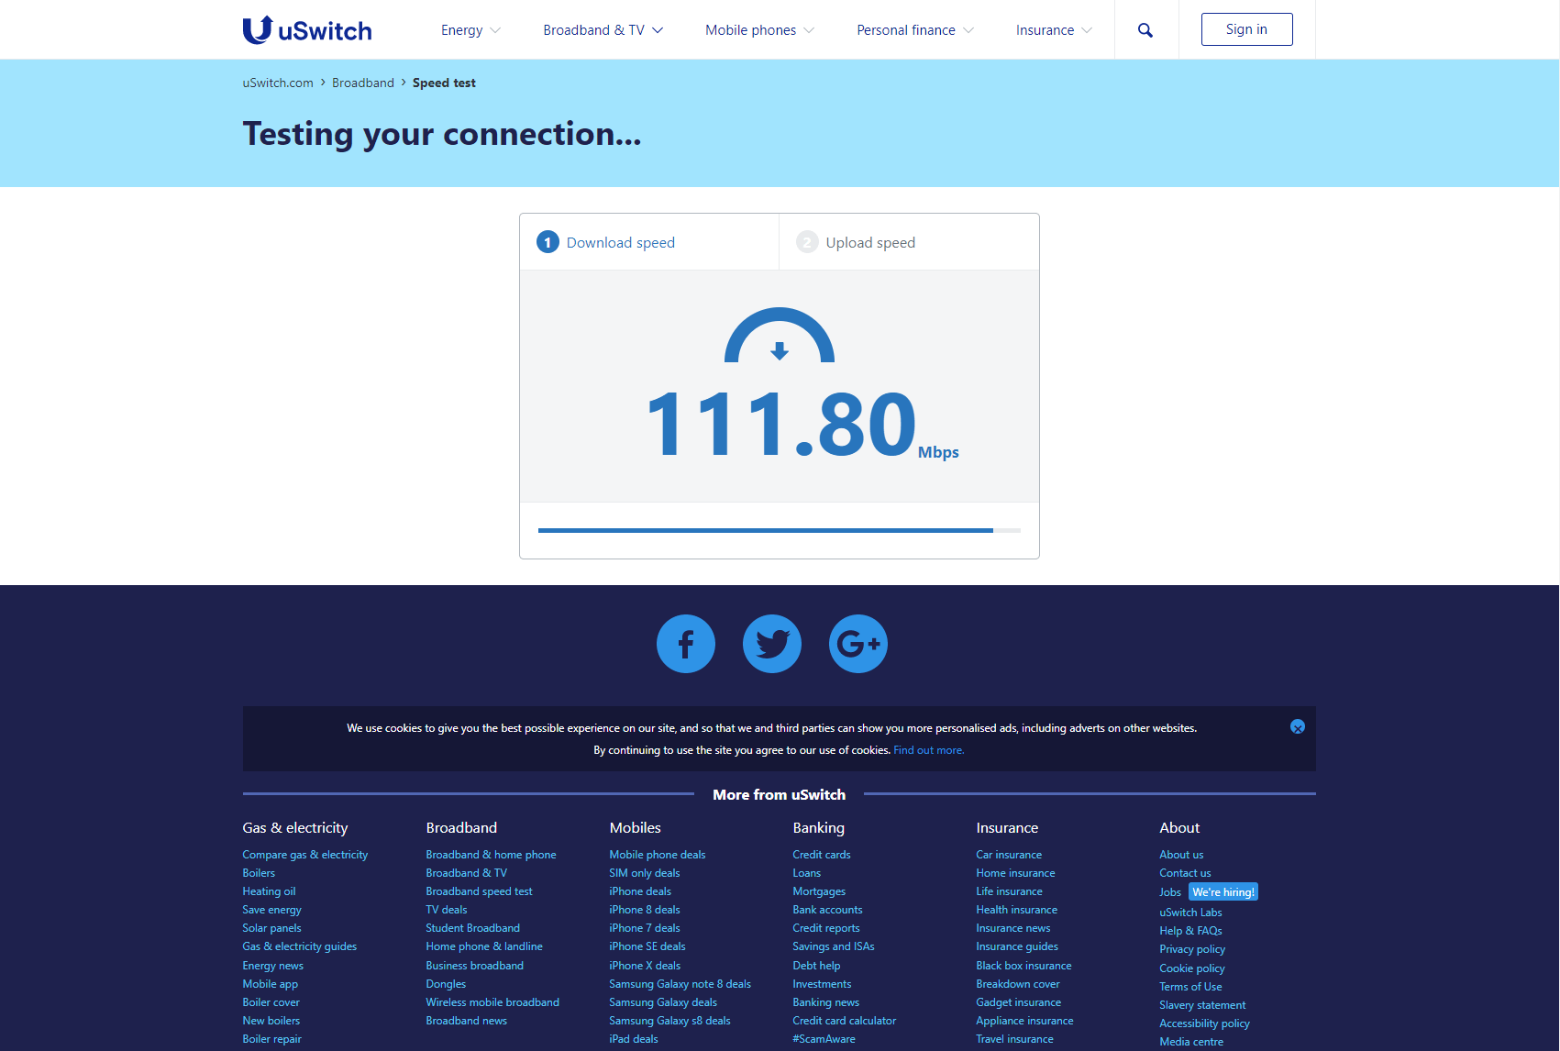Open Home insurance link

[1015, 873]
